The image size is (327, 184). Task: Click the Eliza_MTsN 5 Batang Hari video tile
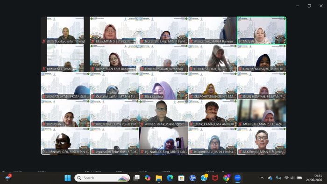pyautogui.click(x=114, y=30)
